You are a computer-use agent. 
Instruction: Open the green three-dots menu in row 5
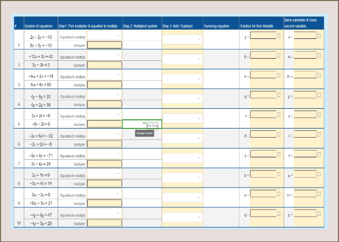click(x=145, y=123)
